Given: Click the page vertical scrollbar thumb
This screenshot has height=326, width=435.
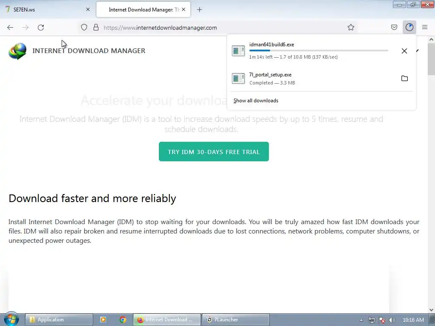Looking at the screenshot, I should (x=431, y=59).
